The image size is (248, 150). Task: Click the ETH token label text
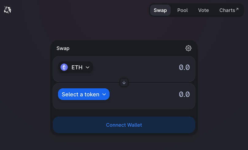coord(77,67)
